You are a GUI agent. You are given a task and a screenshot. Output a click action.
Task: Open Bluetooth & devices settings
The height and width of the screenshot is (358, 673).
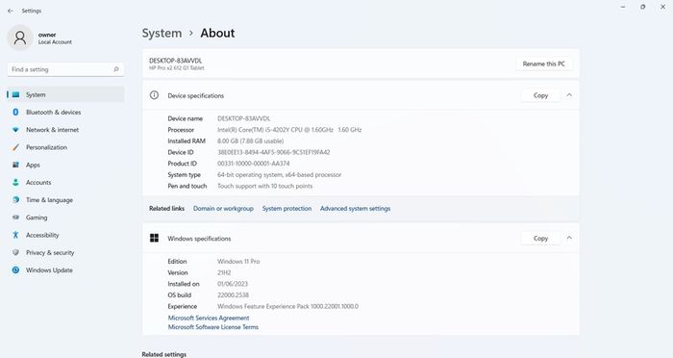tap(65, 113)
